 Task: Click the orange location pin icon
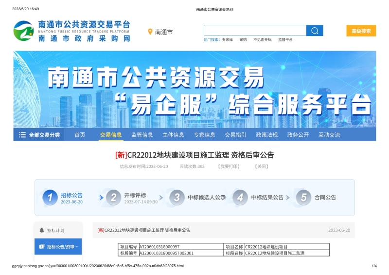150,32
